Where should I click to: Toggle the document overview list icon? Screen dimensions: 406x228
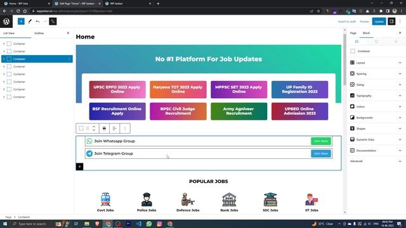[53, 22]
